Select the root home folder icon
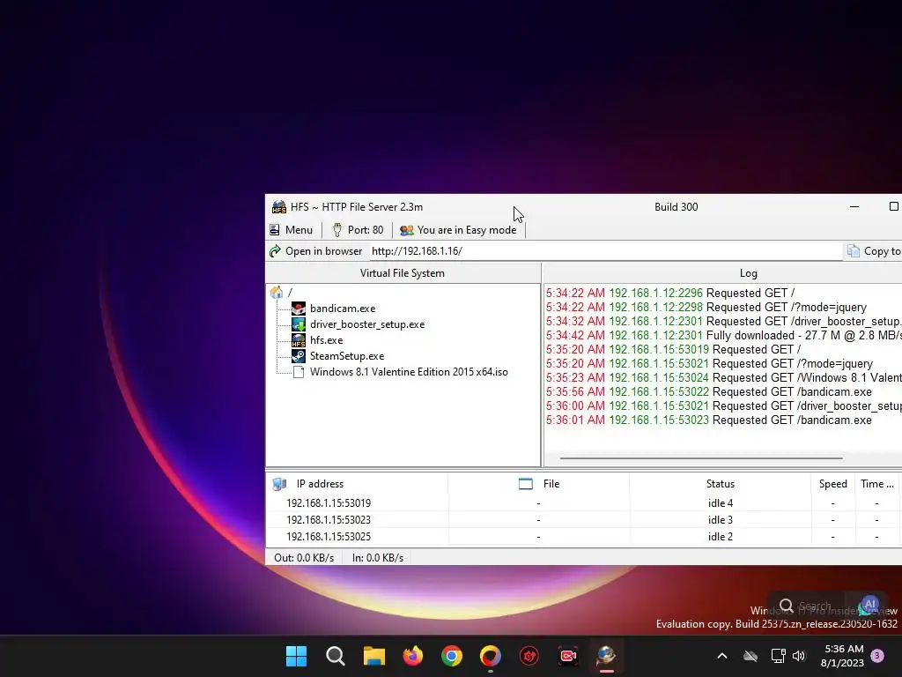 click(277, 293)
